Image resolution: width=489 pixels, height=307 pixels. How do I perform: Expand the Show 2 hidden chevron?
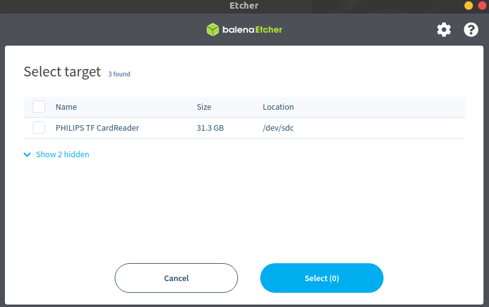[28, 155]
